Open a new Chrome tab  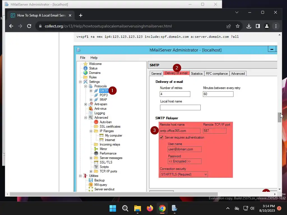pyautogui.click(x=80, y=16)
